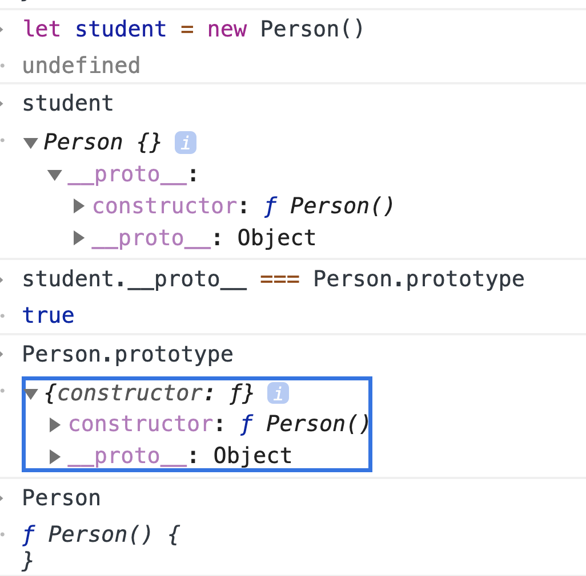The width and height of the screenshot is (586, 576).
Task: Click info icon beside Person {}
Action: point(186,143)
